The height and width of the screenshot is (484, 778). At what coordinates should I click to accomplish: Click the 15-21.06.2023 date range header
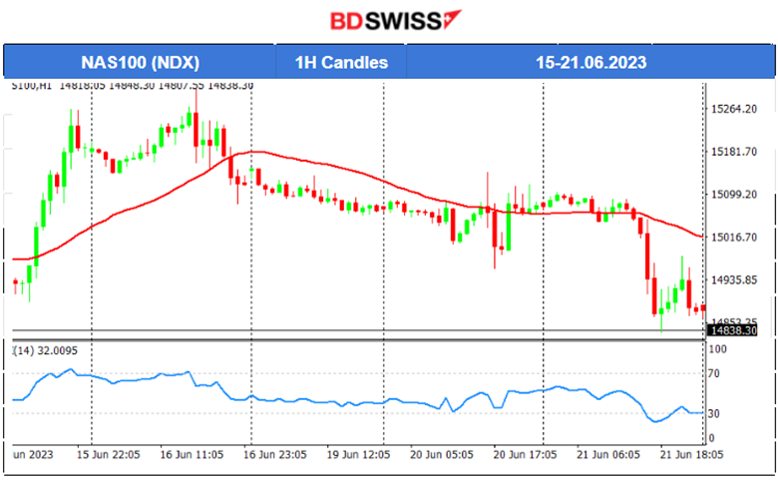pos(588,61)
